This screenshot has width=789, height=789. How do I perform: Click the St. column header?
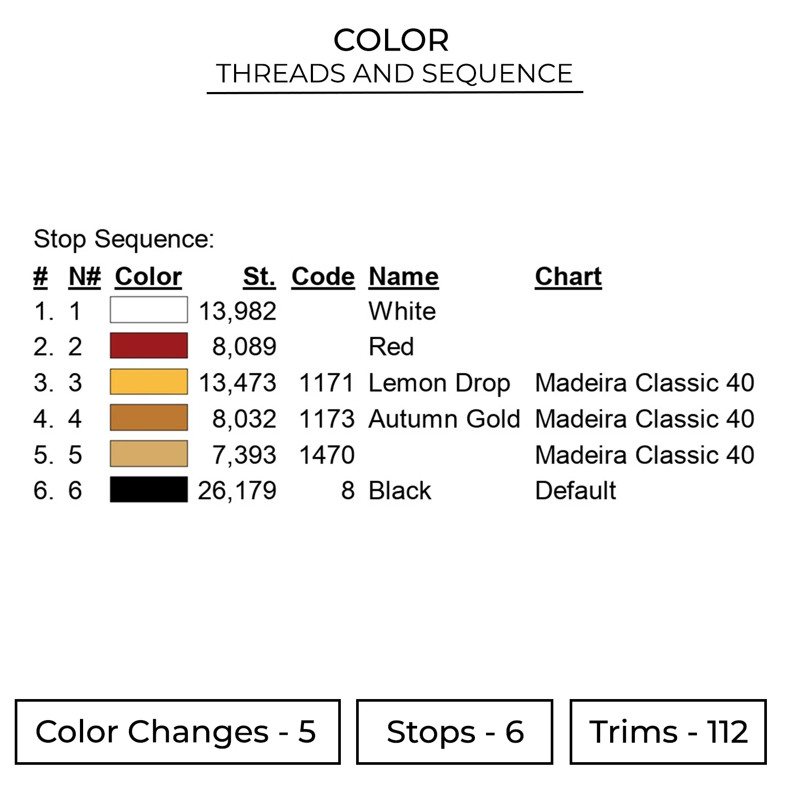point(259,277)
